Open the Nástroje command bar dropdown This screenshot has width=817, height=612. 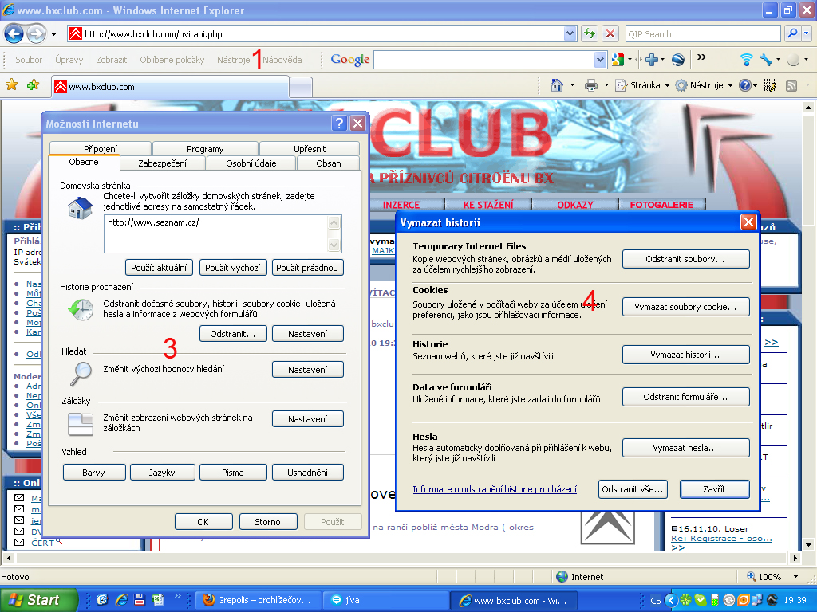(x=730, y=85)
